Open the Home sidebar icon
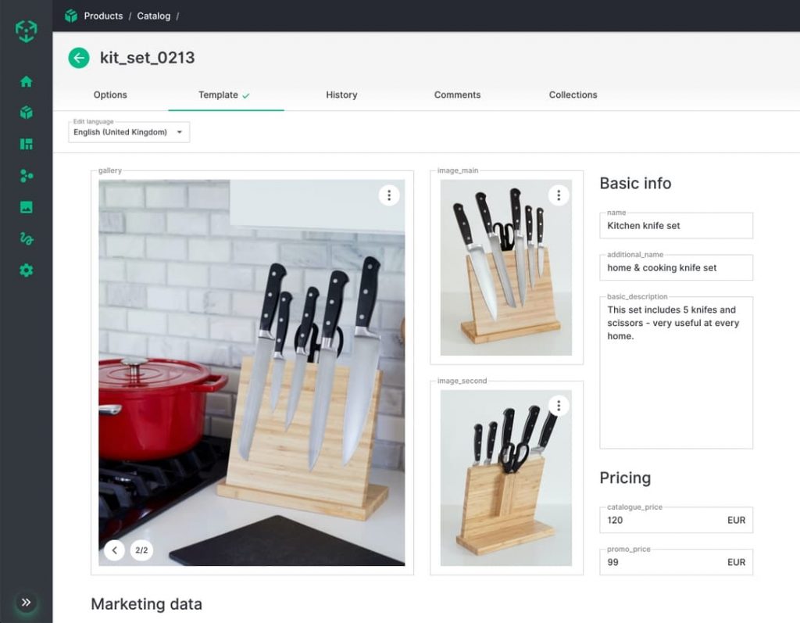 [26, 82]
